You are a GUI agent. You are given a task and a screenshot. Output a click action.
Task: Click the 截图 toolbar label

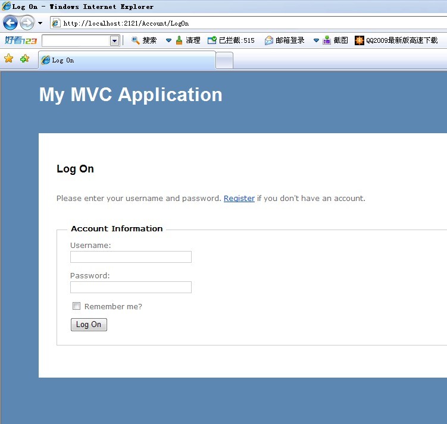point(340,40)
